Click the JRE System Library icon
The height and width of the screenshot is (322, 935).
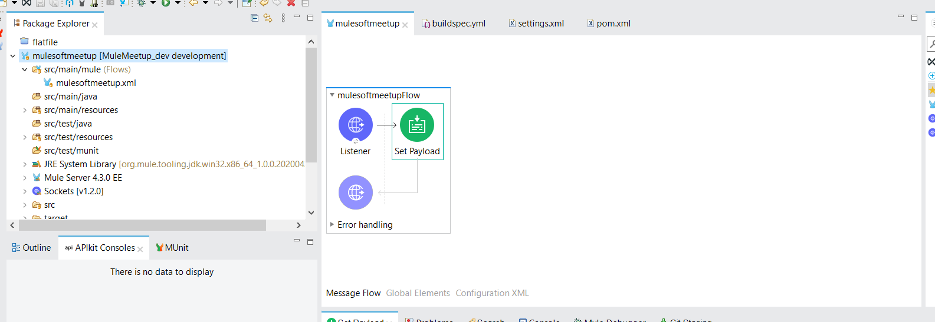click(x=37, y=164)
